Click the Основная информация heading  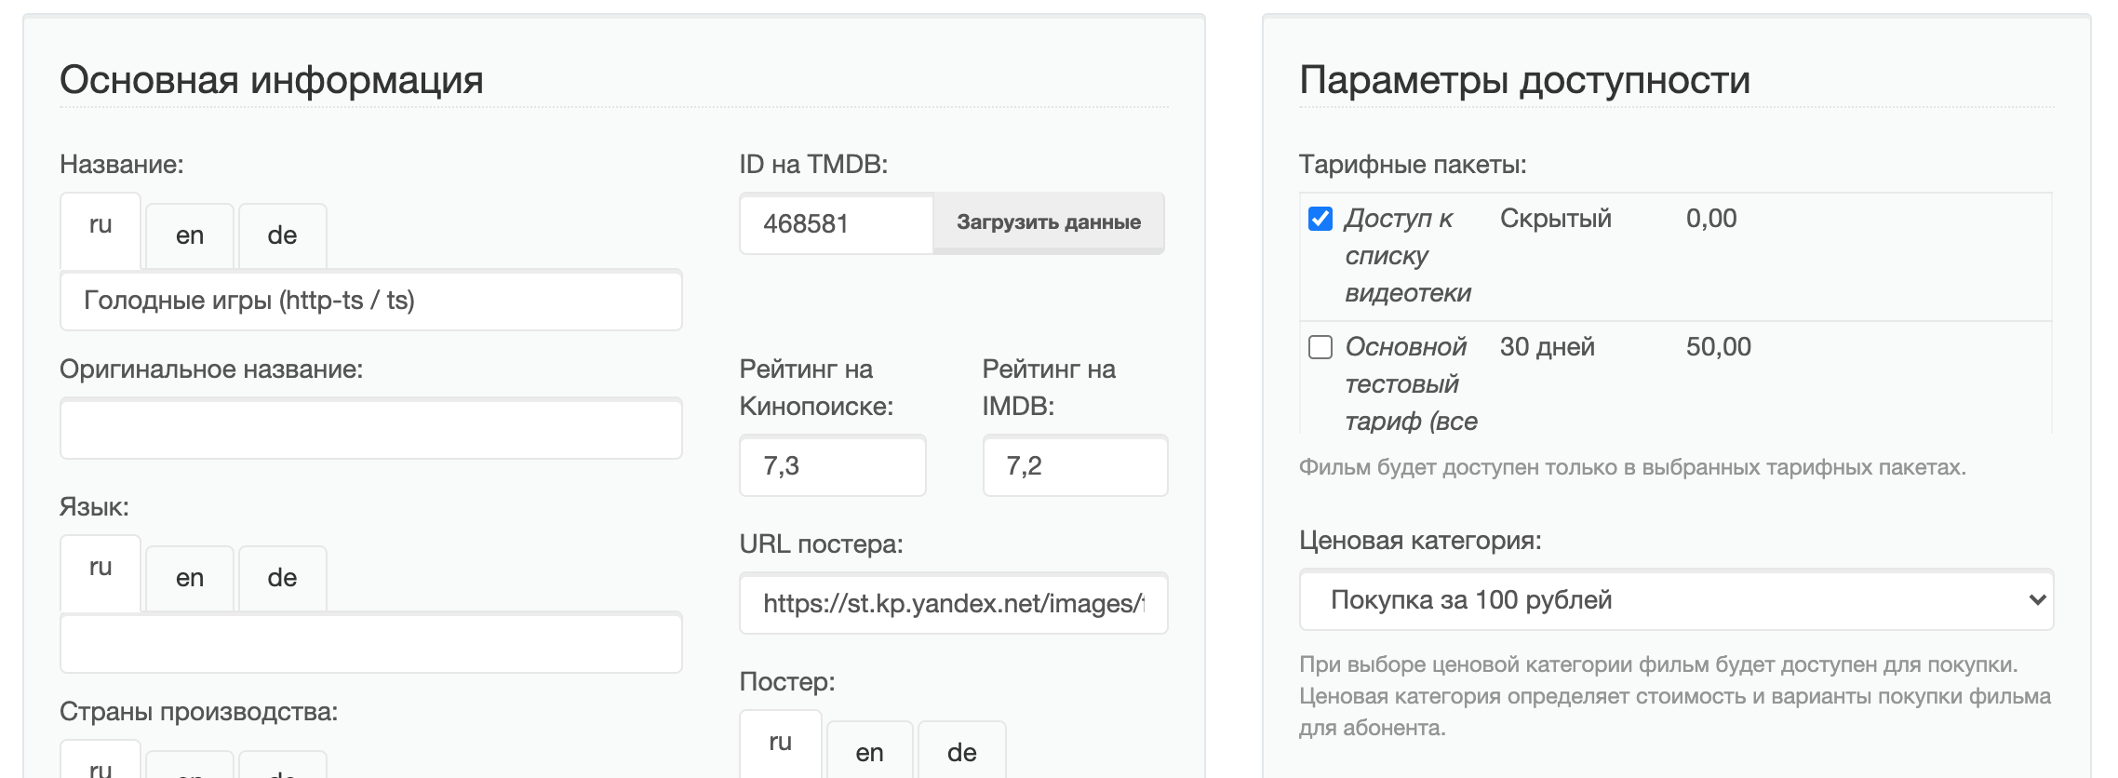[x=272, y=80]
